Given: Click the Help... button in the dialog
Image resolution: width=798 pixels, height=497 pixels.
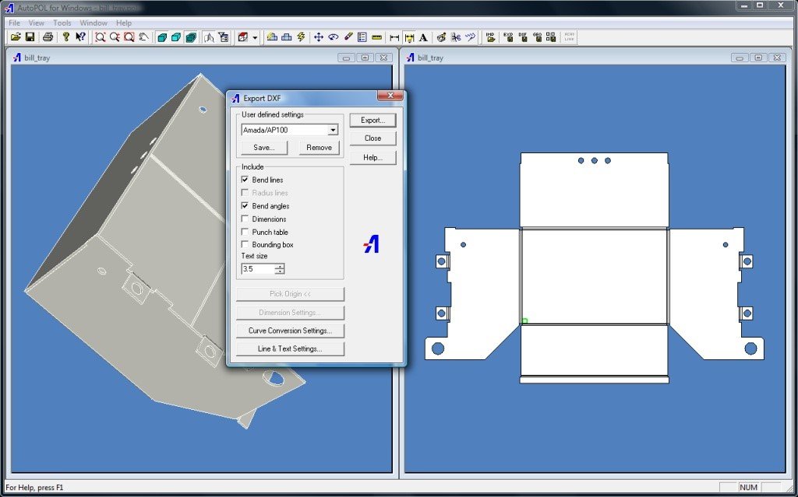Looking at the screenshot, I should point(373,158).
